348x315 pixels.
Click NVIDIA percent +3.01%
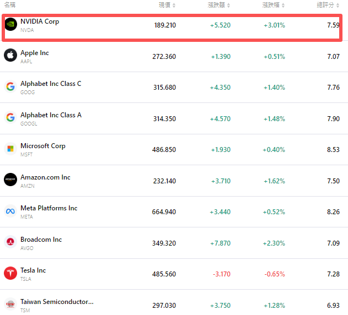274,25
